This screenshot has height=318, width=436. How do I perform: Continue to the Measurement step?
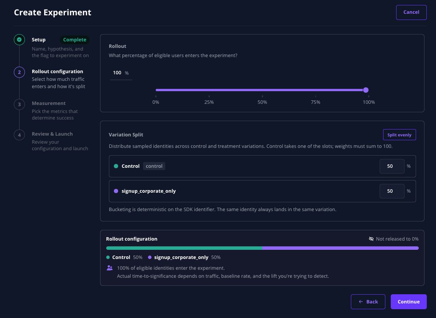point(408,302)
